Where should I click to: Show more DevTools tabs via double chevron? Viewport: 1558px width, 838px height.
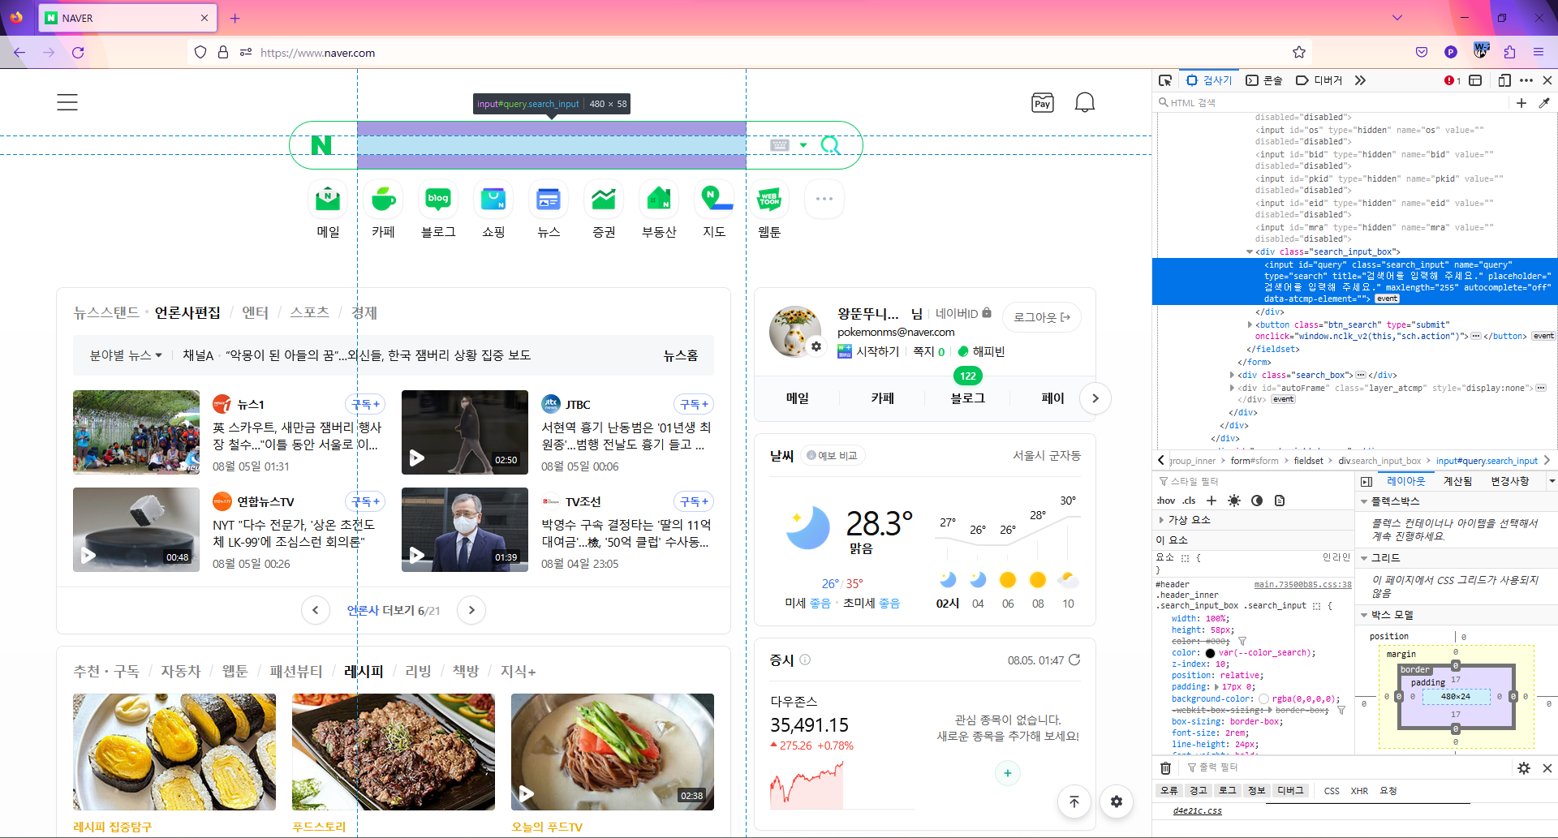click(1361, 80)
